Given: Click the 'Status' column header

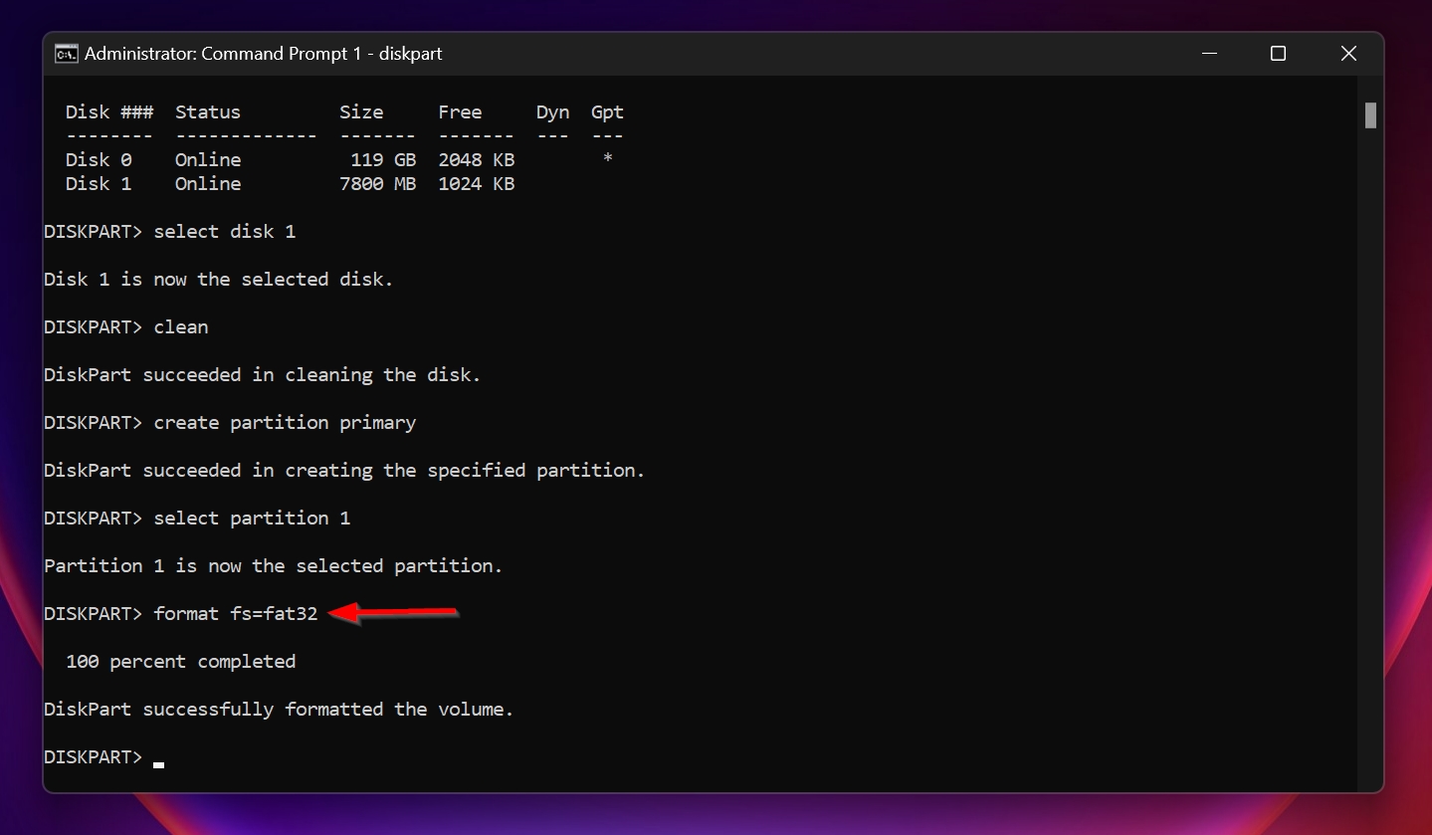Looking at the screenshot, I should pos(208,112).
